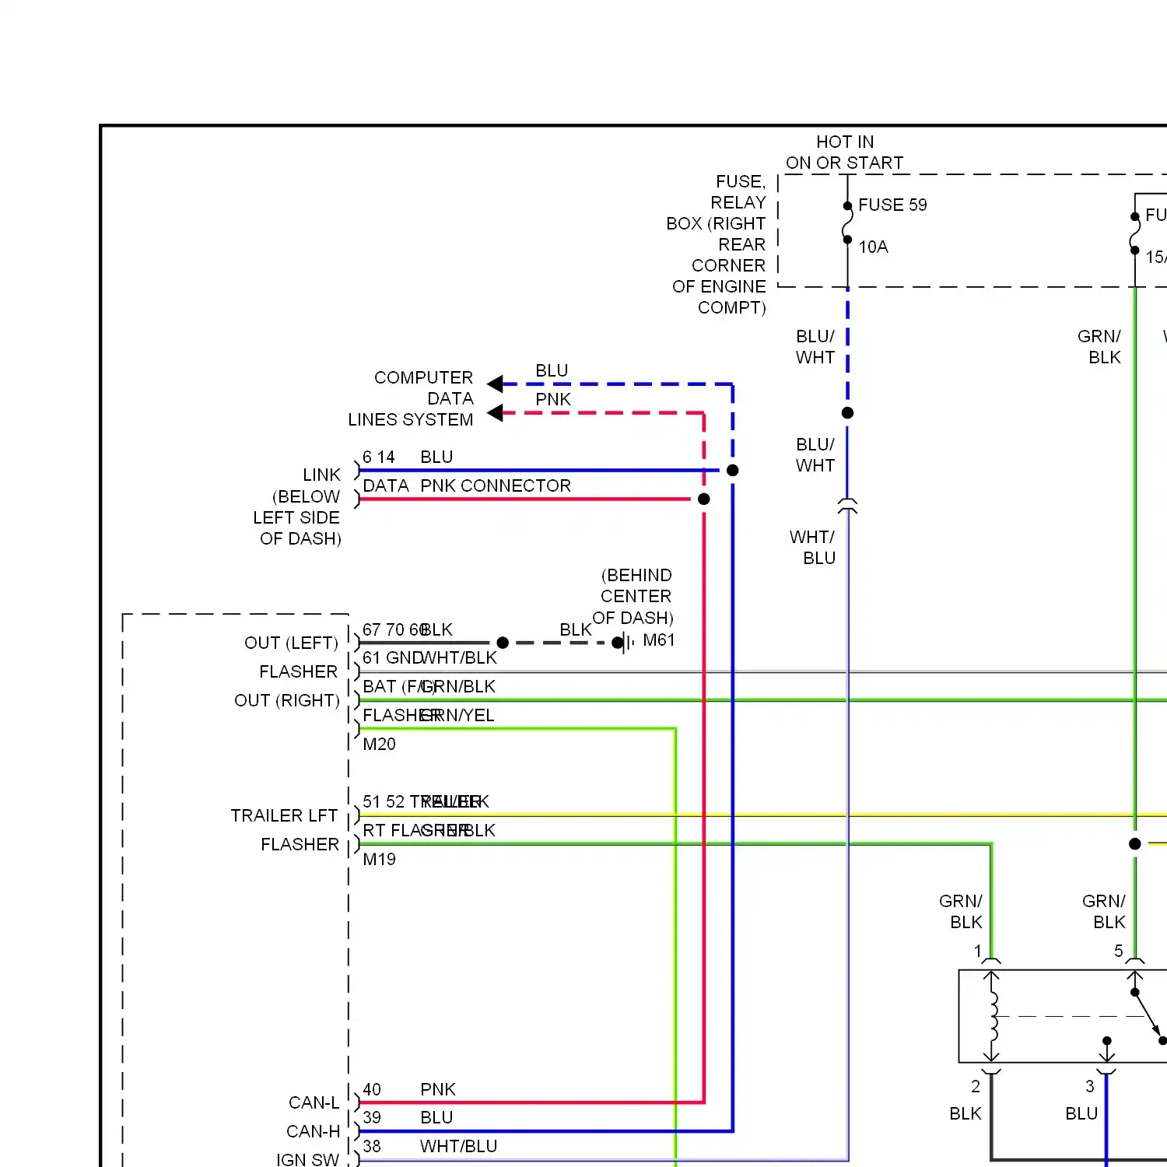Select the 'CAN-H' label
The width and height of the screenshot is (1167, 1167).
[314, 1131]
